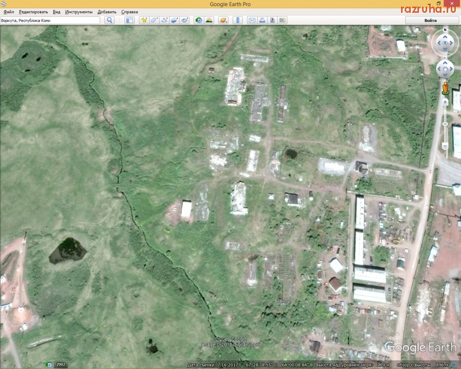The height and width of the screenshot is (369, 461).
Task: Start recording a tour
Action: (184, 20)
